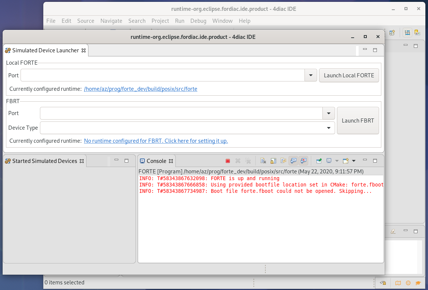Open the Display Selected Console dropdown arrow
428x290 pixels.
click(337, 161)
